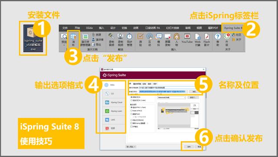Click the customize button beside player dropdown

coord(193,98)
